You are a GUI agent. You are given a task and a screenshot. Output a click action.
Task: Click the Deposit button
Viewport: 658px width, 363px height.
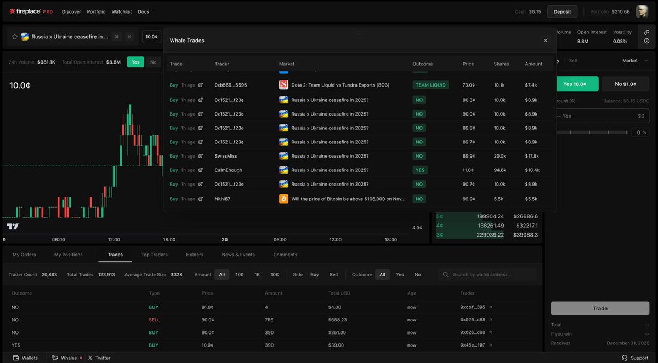[x=562, y=11]
